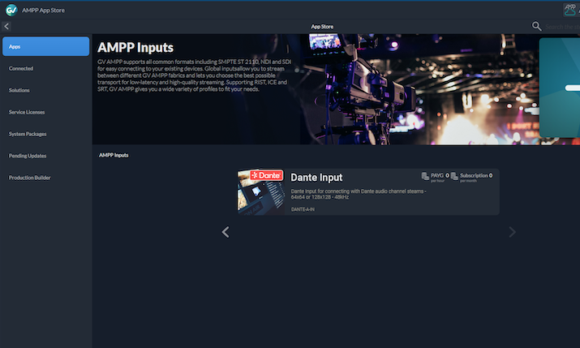Screen dimensions: 580x348
Task: Click the GV logo icon
Action: (x=11, y=10)
